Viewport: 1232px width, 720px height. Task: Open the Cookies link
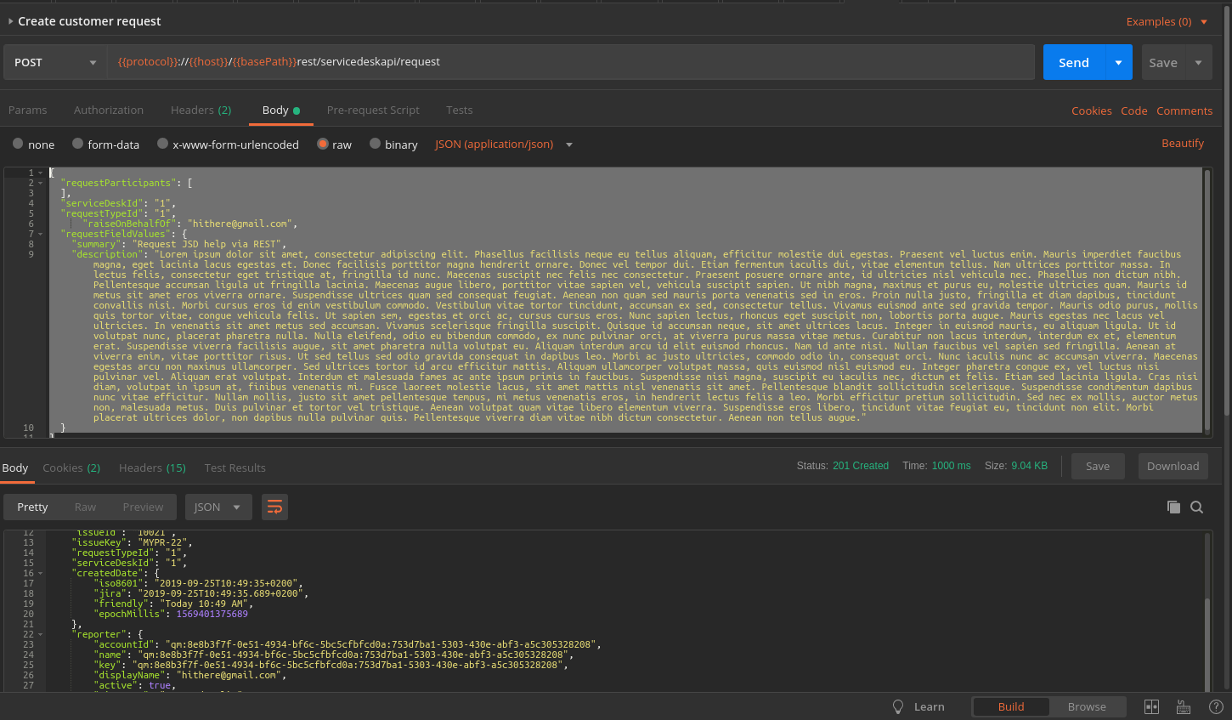click(1092, 111)
